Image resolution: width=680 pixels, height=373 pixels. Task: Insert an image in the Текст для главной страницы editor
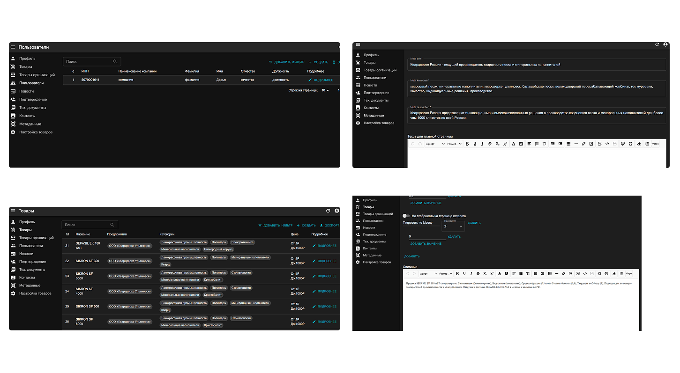[x=591, y=144]
